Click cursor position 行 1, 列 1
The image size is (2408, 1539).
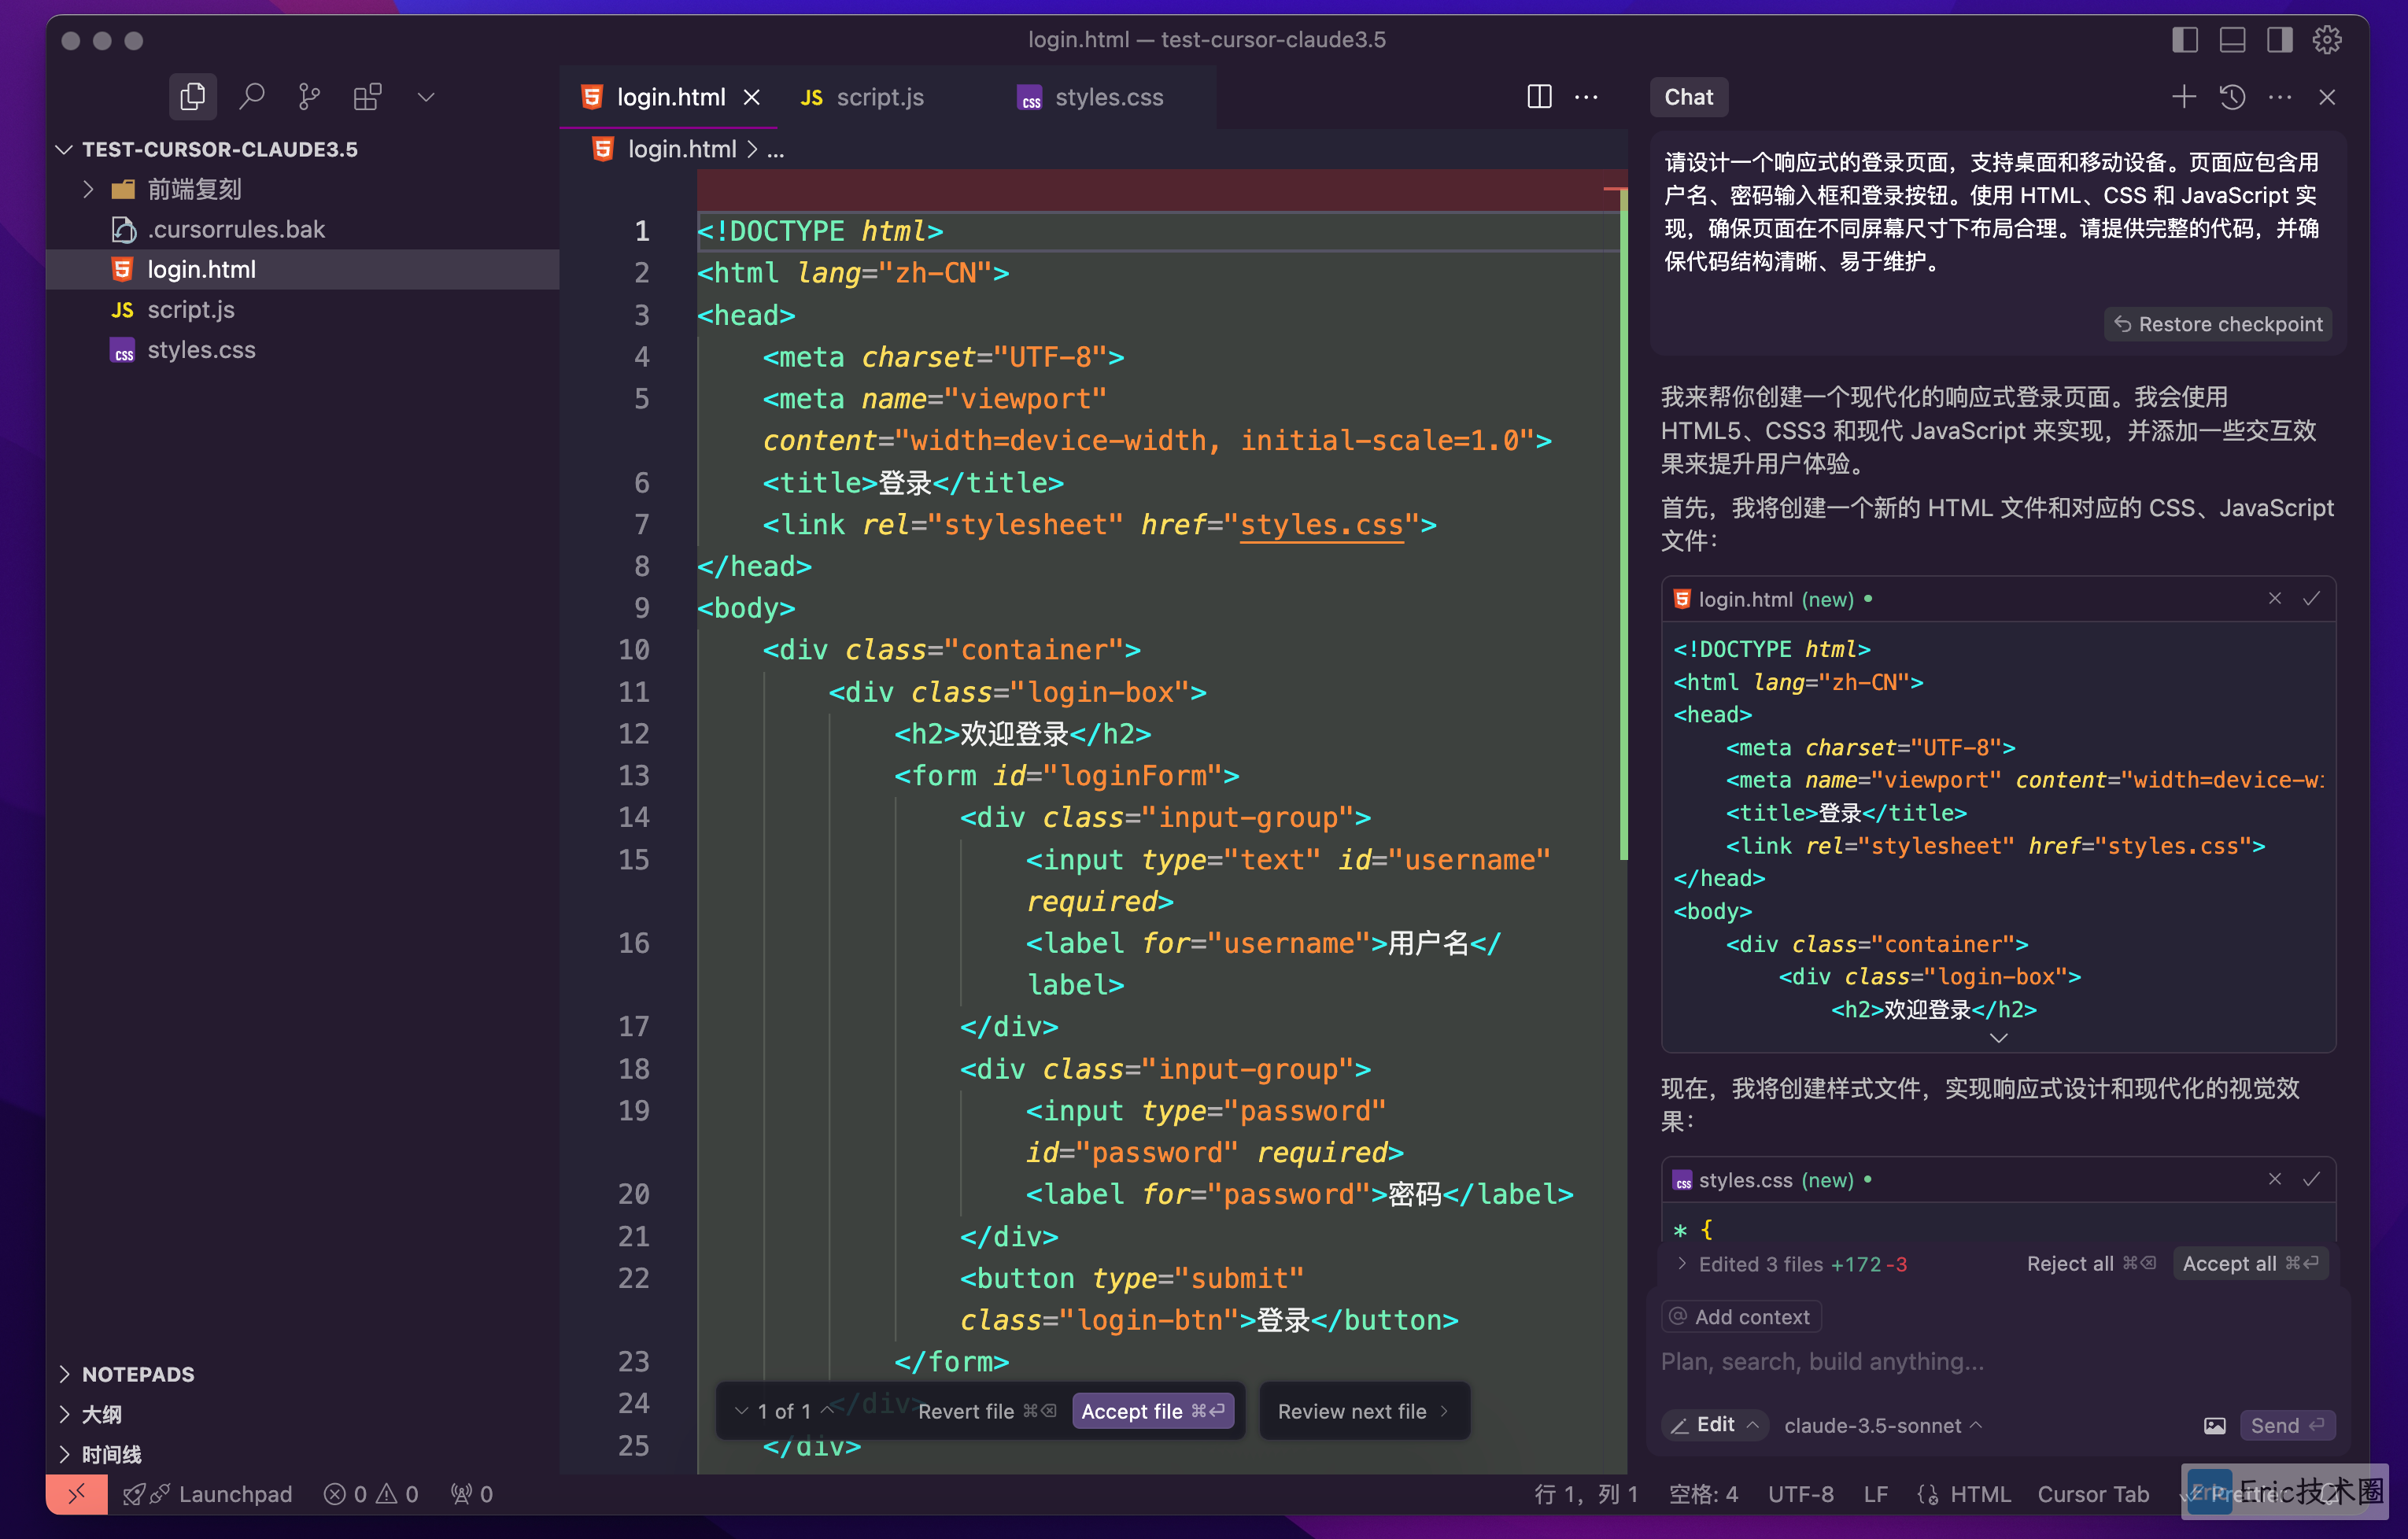click(1586, 1494)
